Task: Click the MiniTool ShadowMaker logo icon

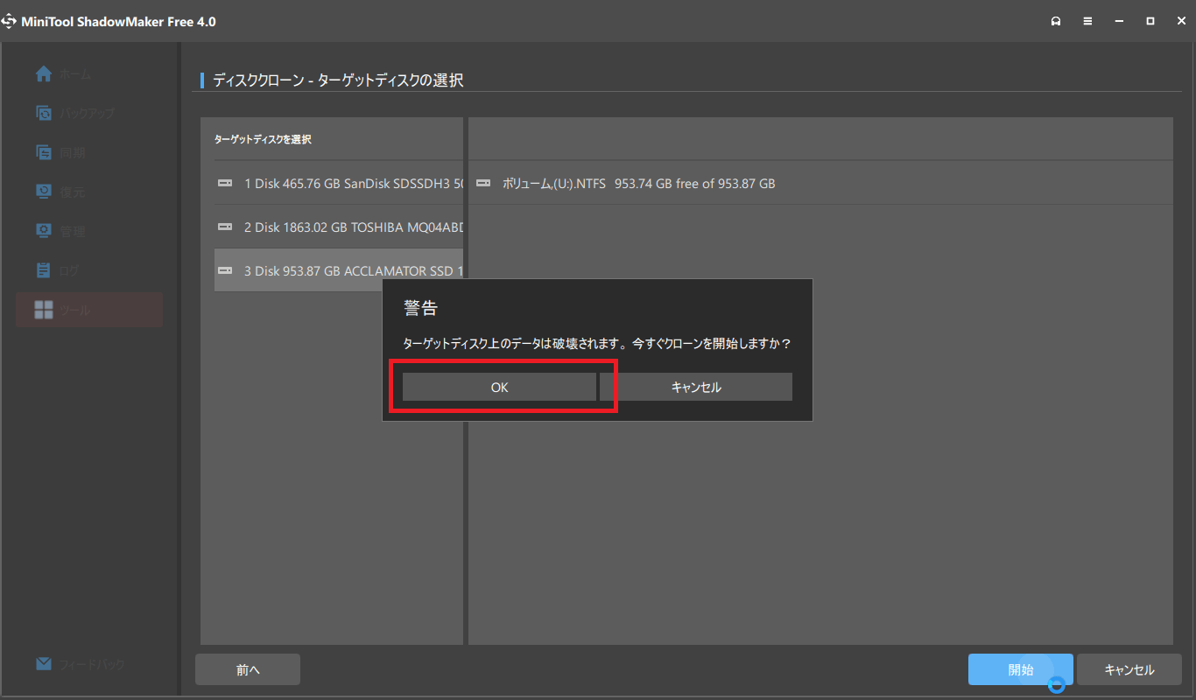Action: [x=11, y=21]
